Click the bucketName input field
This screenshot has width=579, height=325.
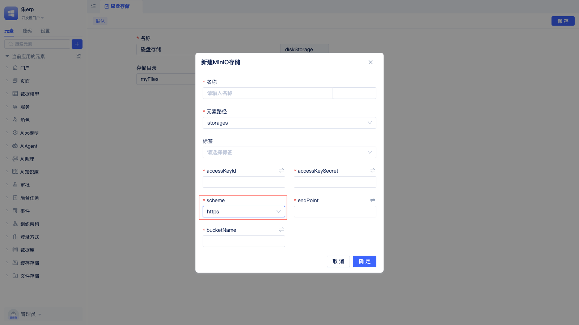click(244, 241)
